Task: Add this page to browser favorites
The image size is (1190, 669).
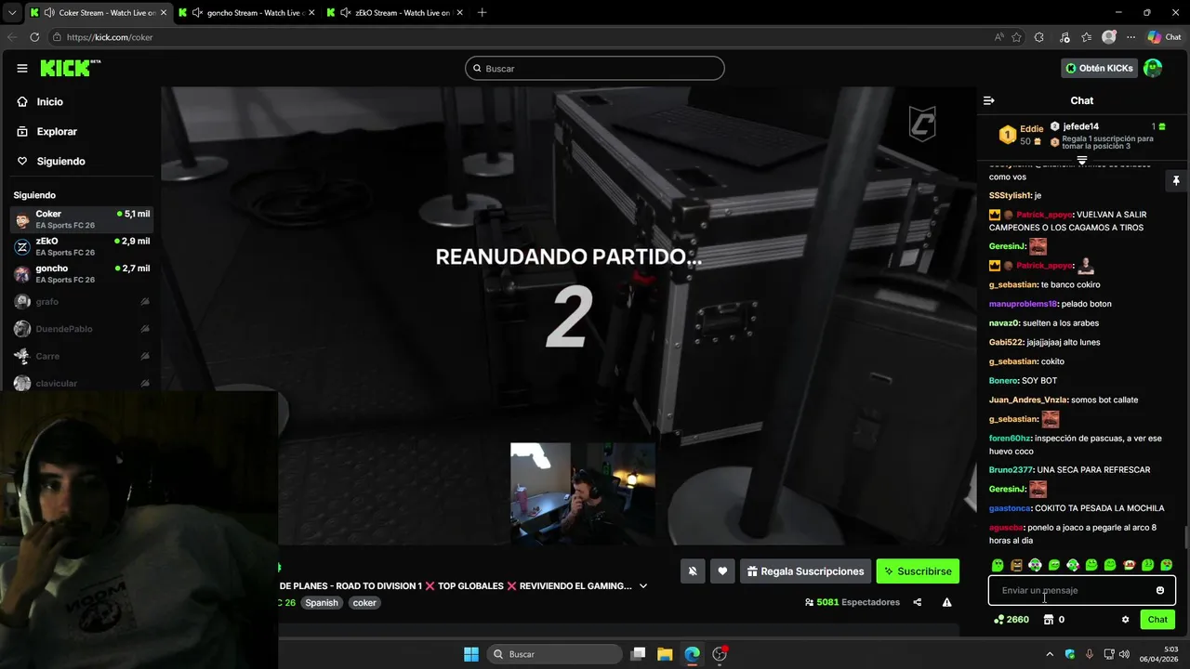Action: point(1016,37)
